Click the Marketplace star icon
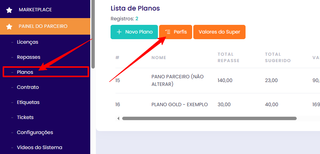Viewport: 320px width, 154px height. click(x=9, y=10)
